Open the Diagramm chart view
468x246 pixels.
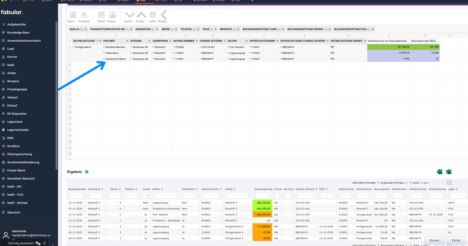112,15
